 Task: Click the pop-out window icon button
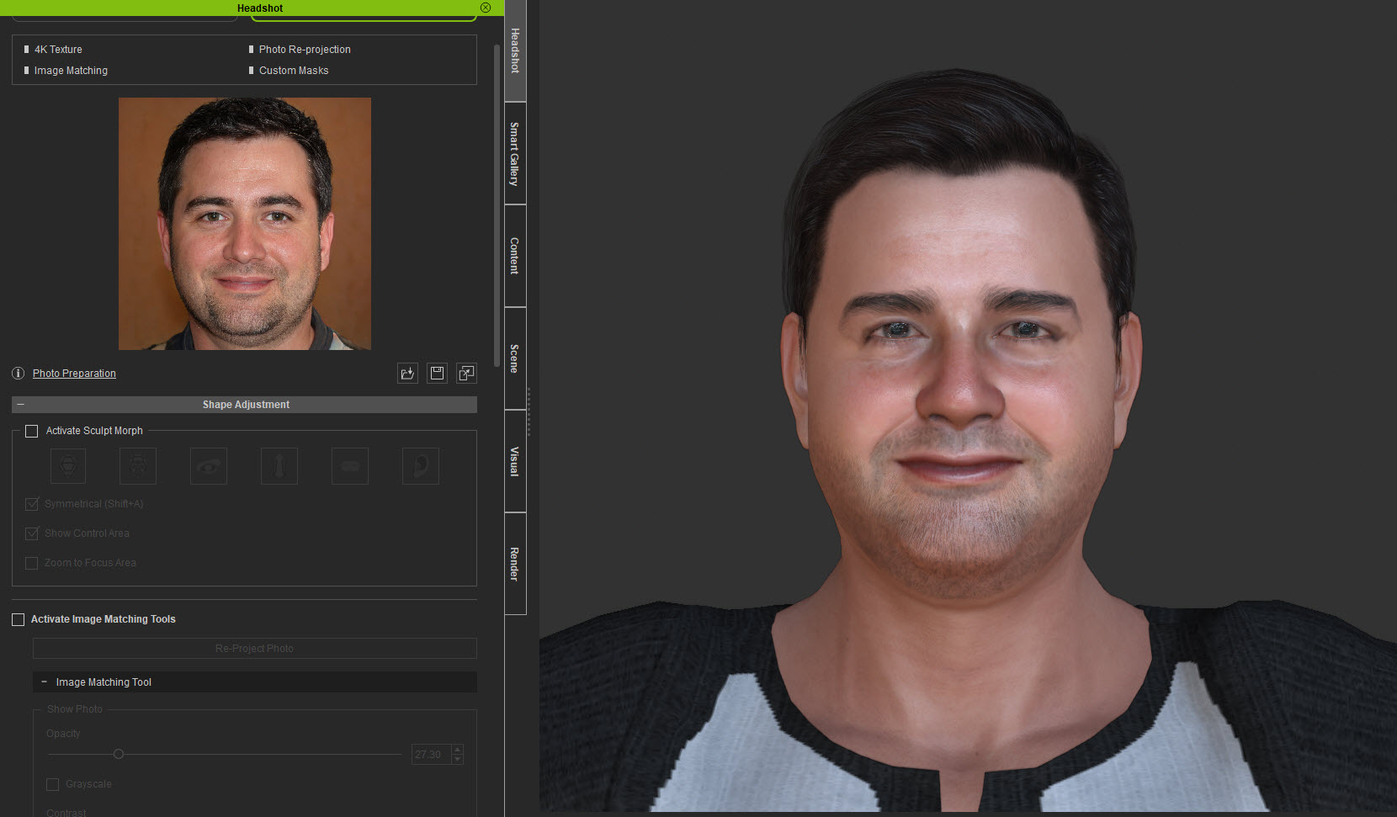coord(466,373)
